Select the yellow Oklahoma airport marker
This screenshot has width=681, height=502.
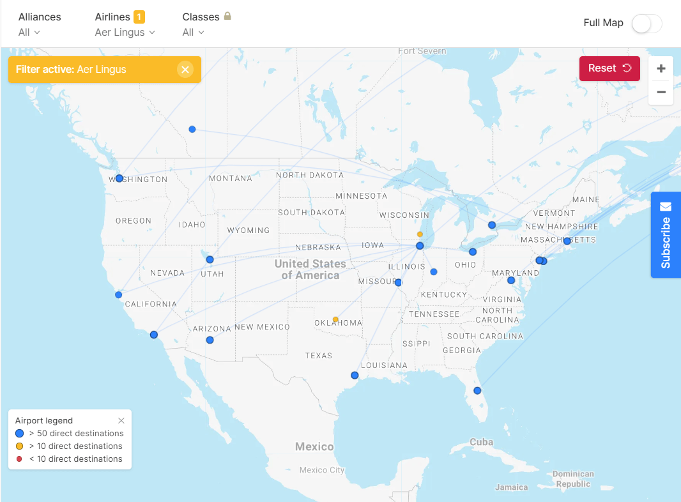pyautogui.click(x=335, y=319)
